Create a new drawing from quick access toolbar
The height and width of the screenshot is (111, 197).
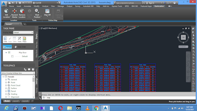click(x=10, y=3)
